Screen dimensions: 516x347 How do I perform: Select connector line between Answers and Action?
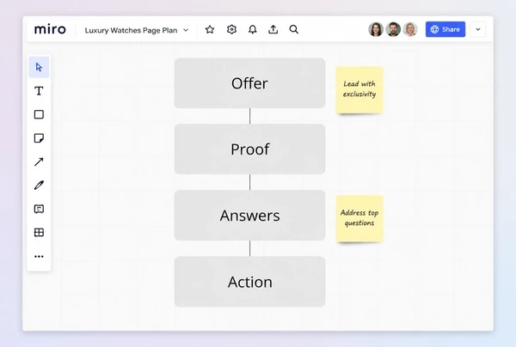click(x=249, y=248)
